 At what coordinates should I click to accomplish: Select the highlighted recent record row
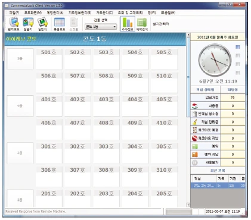coord(218,186)
